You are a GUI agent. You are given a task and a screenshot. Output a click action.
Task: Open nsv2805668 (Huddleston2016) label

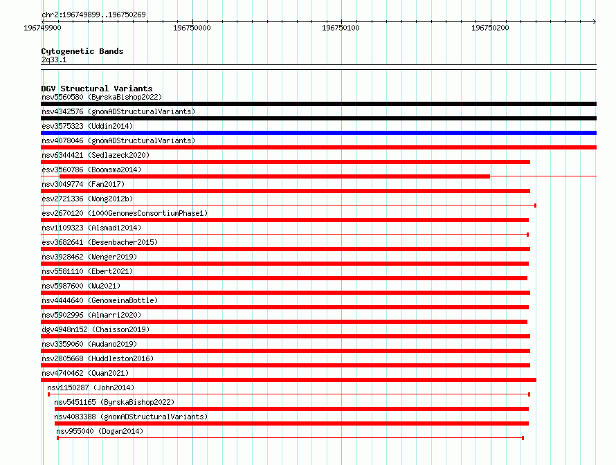(x=98, y=358)
